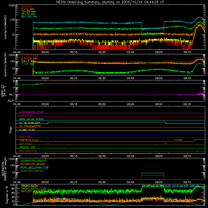Click the SC_TRANSMITTER flag label

pos(30,126)
